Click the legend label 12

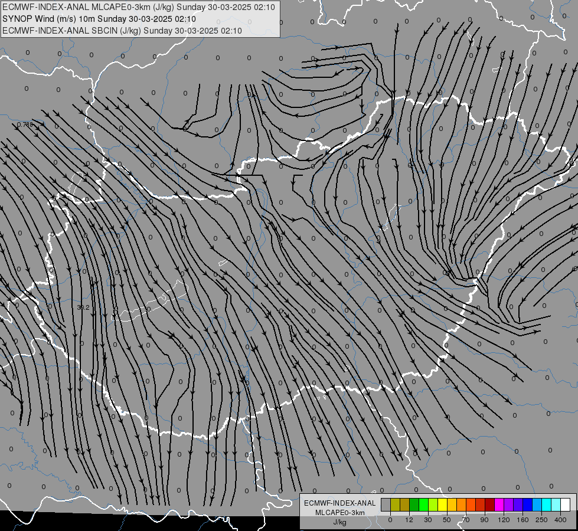click(409, 520)
